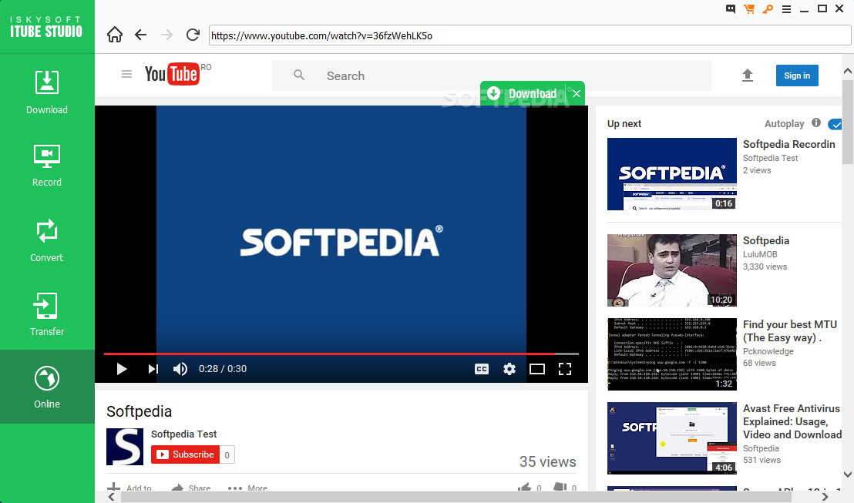
Task: Play the video
Action: 122,369
